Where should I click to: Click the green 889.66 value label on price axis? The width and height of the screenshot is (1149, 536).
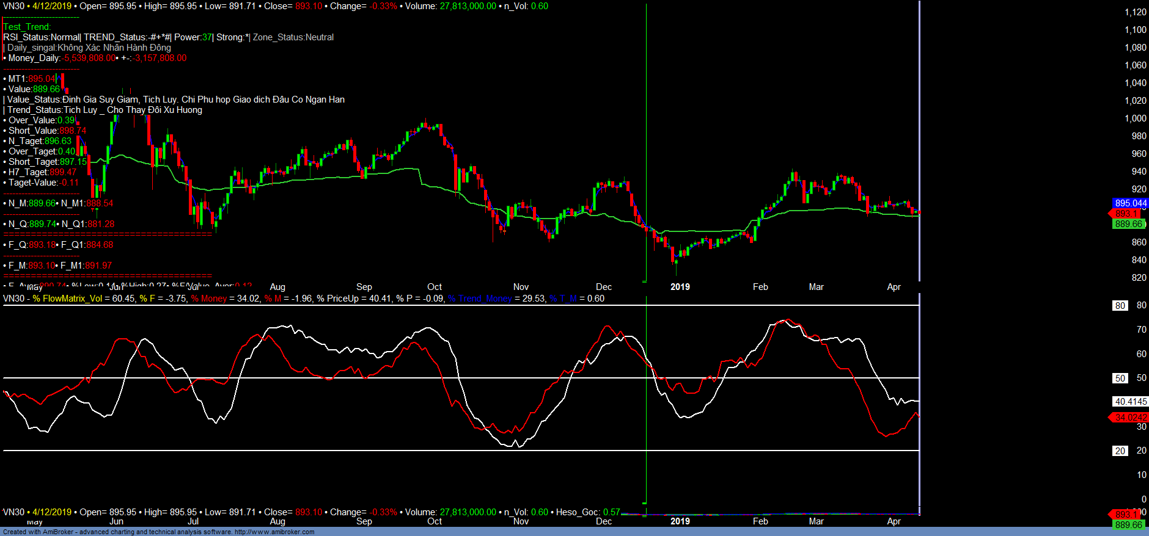point(1128,224)
